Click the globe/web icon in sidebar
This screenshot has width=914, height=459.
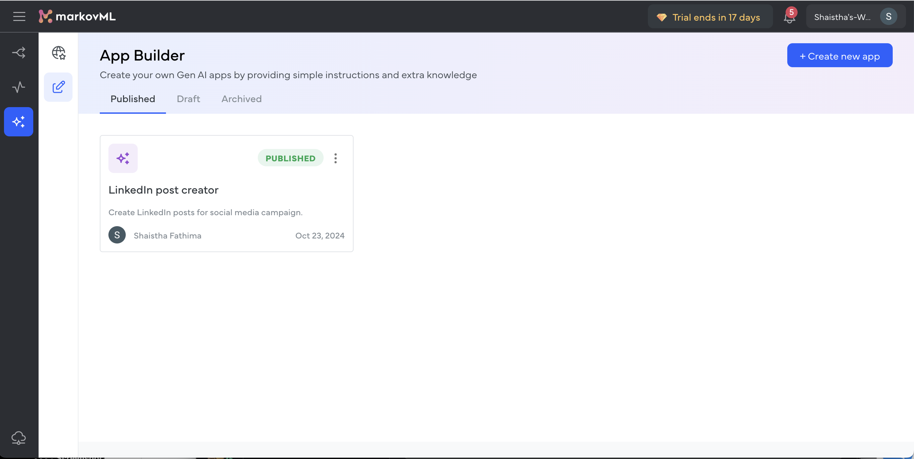58,52
